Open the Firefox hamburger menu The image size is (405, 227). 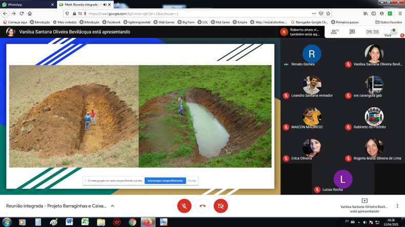point(400,13)
